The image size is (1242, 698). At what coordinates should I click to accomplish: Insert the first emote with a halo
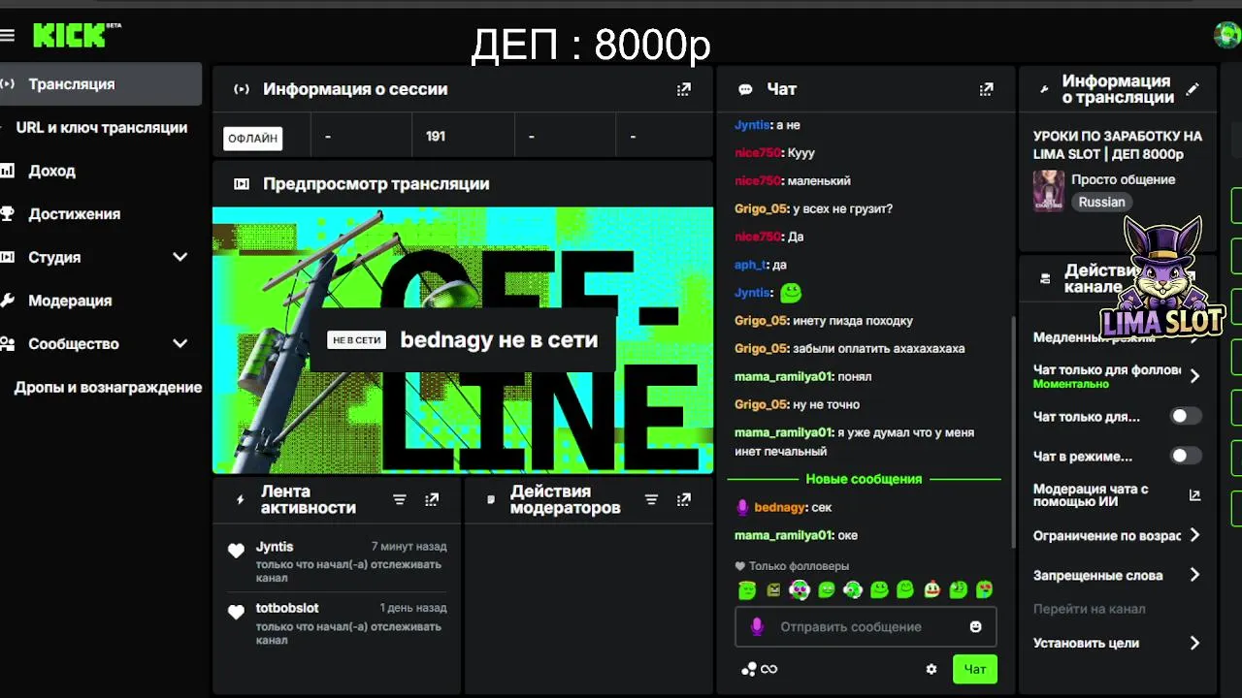(746, 589)
